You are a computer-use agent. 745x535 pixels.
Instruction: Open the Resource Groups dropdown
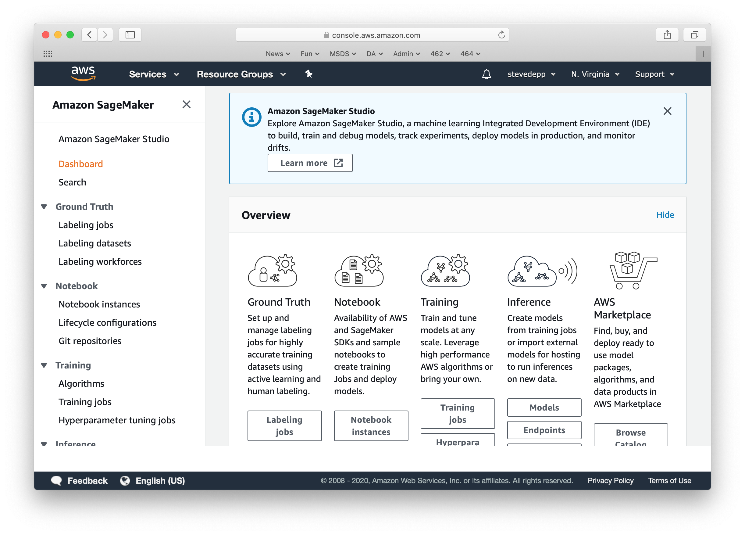tap(241, 74)
